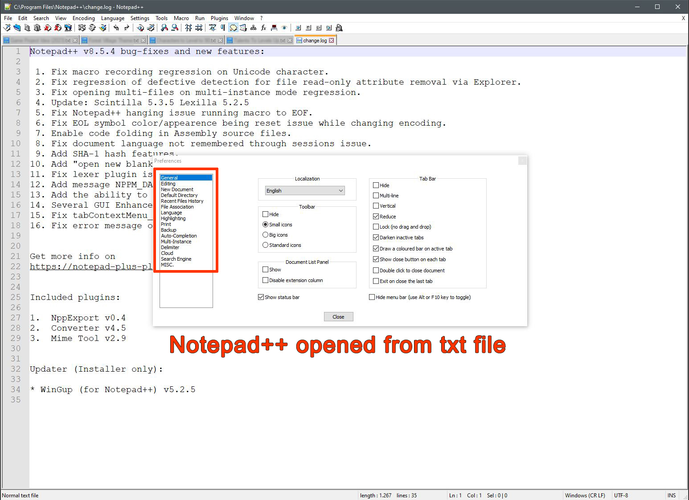
Task: Close the change.log tab with its X
Action: pos(331,40)
